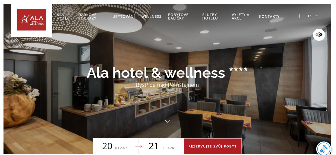Click the chevron beside CS language
This screenshot has height=155, width=336.
point(316,15)
